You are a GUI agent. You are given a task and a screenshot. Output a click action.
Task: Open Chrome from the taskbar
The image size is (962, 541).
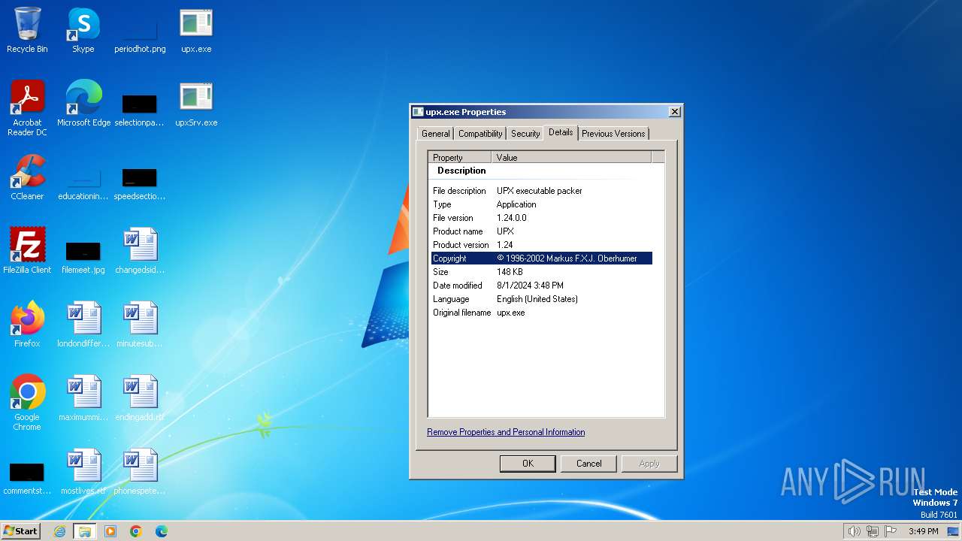click(x=136, y=531)
